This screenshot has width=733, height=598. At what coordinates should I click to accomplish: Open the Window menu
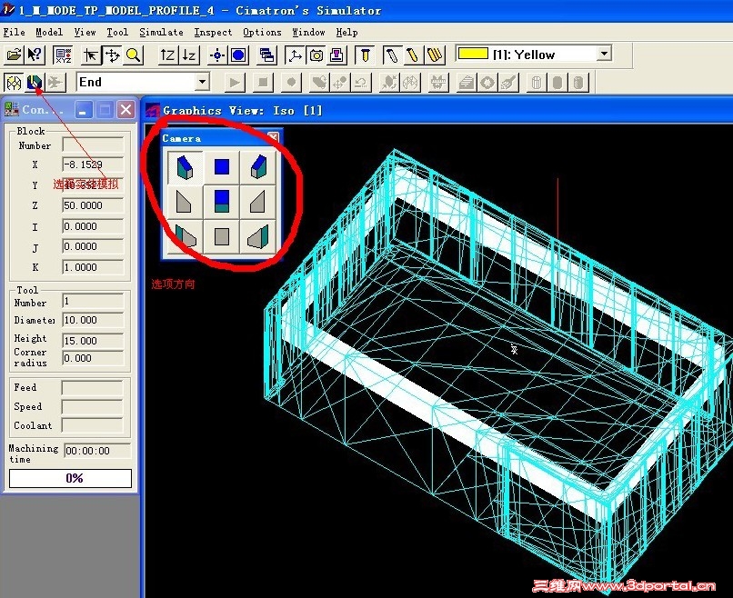click(x=308, y=32)
